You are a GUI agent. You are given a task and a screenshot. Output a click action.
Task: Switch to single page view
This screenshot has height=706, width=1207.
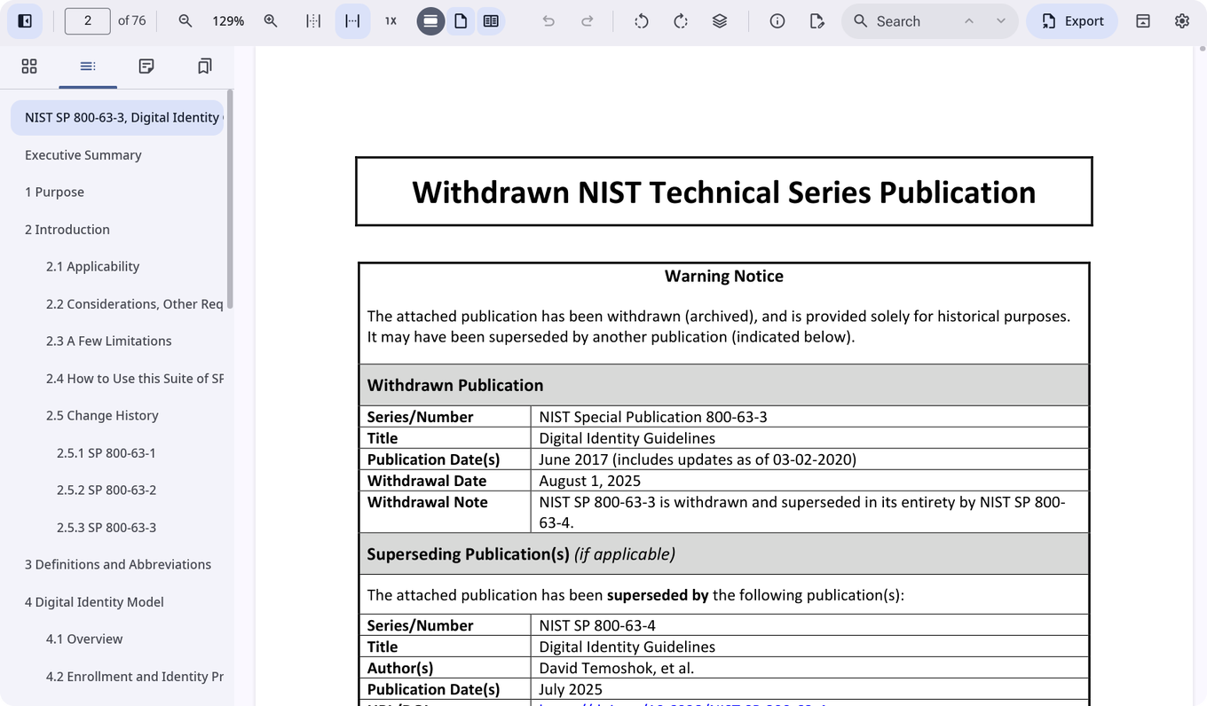(461, 21)
